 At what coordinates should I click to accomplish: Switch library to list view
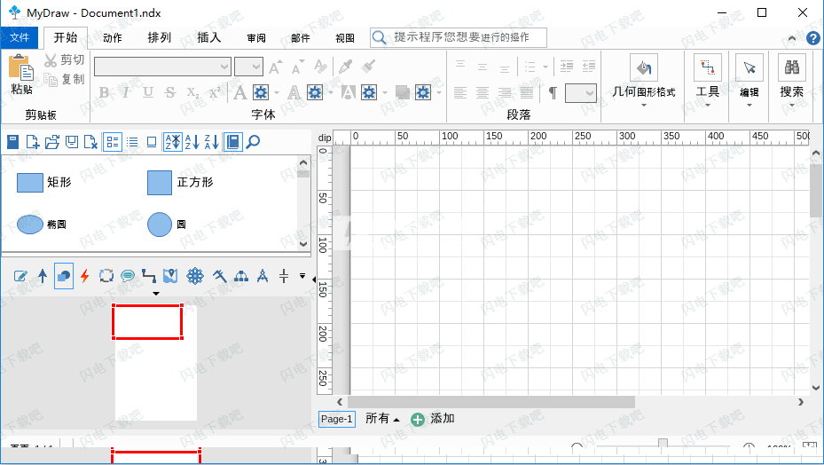[x=132, y=142]
